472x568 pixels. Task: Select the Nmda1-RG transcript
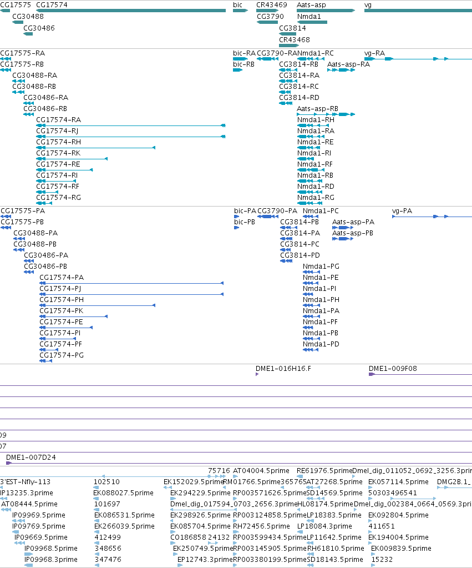point(316,198)
